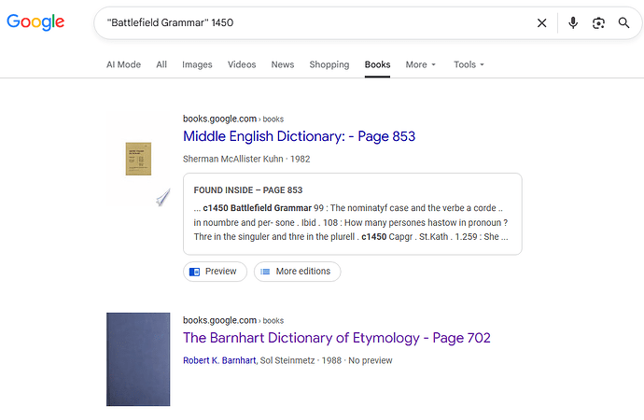Switch to the Videos tab

pyautogui.click(x=242, y=64)
